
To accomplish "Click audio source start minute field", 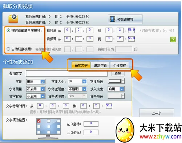I will pyautogui.click(x=78, y=39).
